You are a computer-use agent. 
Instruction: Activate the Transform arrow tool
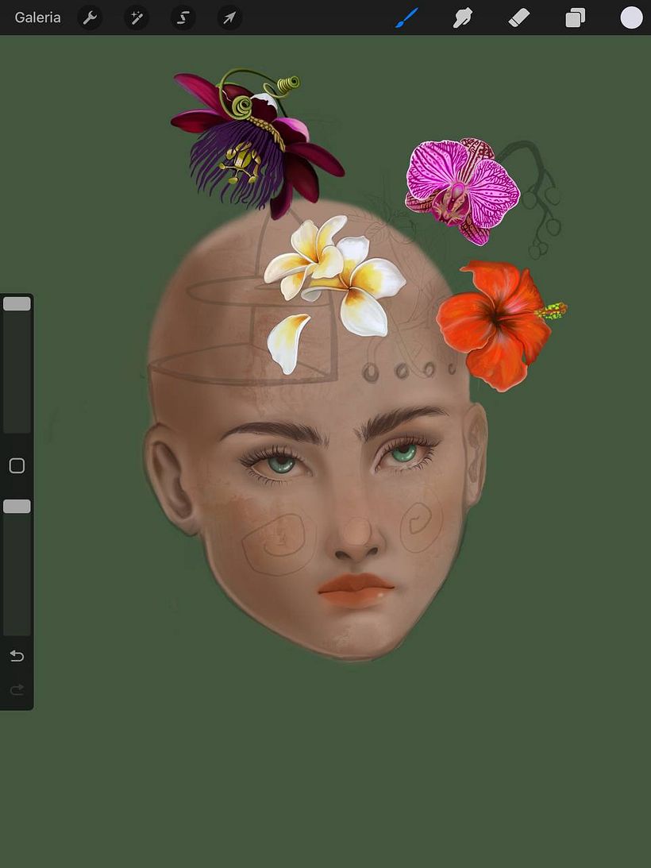[229, 17]
